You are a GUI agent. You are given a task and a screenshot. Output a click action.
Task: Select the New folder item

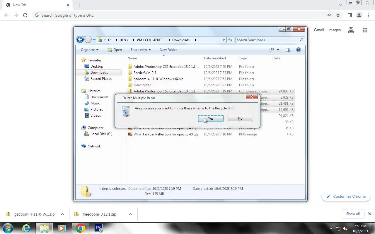pos(142,85)
